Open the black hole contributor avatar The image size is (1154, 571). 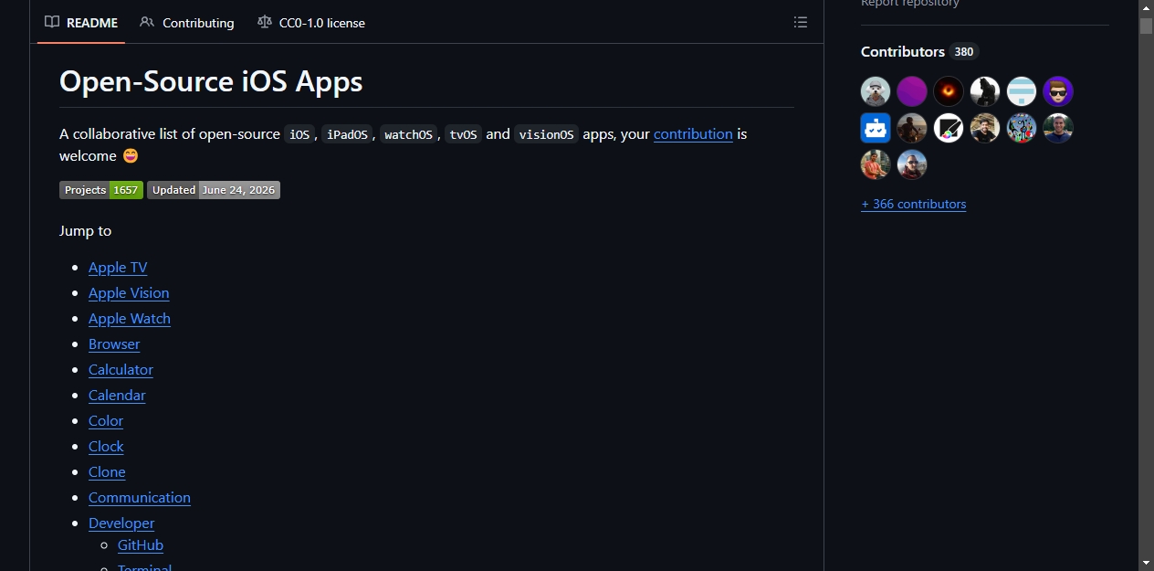[x=949, y=91]
